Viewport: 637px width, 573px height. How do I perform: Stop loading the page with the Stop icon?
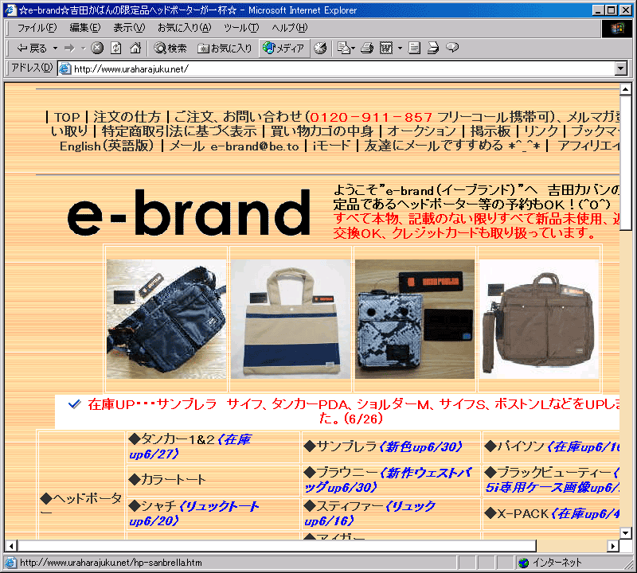coord(96,49)
